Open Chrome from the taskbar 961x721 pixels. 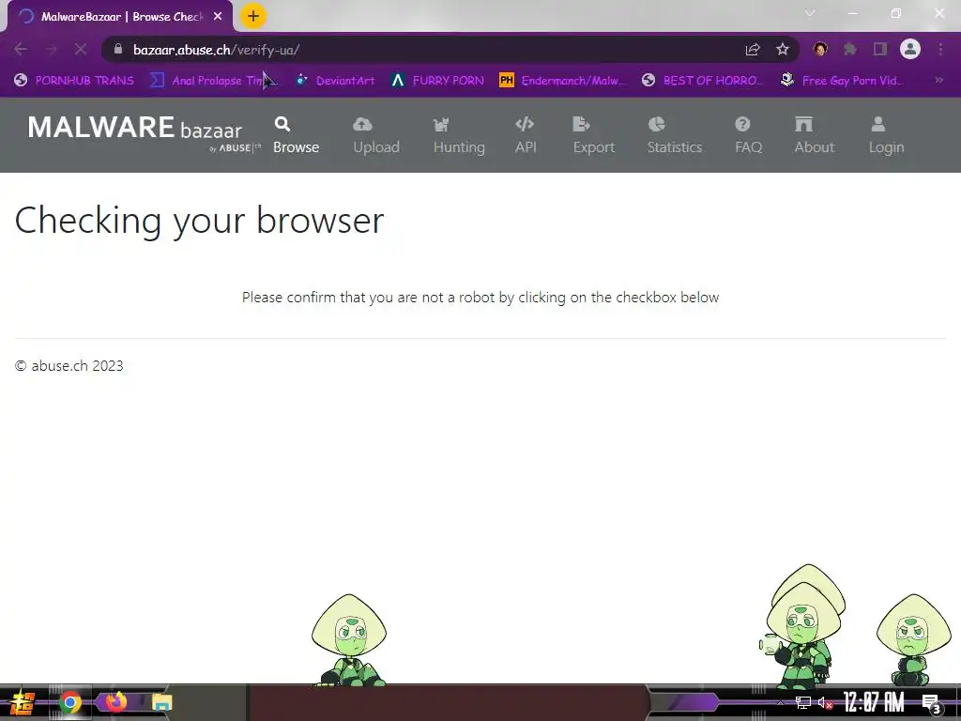point(69,702)
